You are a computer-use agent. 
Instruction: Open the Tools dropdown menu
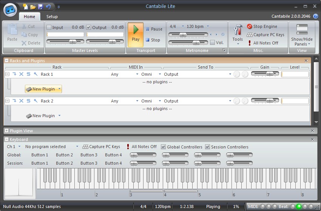coord(238,34)
